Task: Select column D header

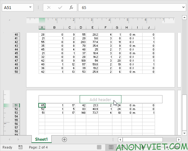Action: 81,28
